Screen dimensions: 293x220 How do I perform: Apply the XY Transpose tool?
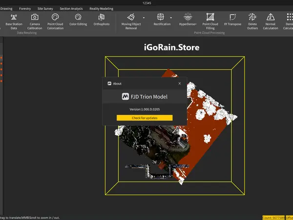[232, 20]
